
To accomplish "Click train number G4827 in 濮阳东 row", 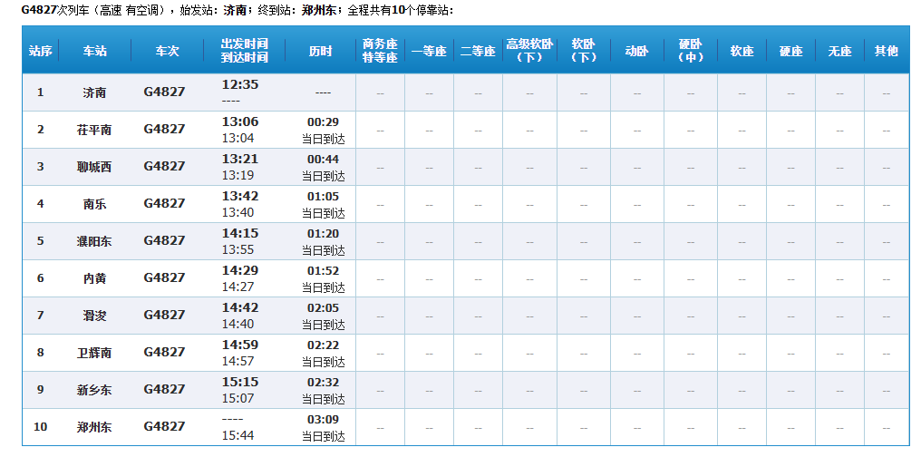I will click(x=164, y=240).
